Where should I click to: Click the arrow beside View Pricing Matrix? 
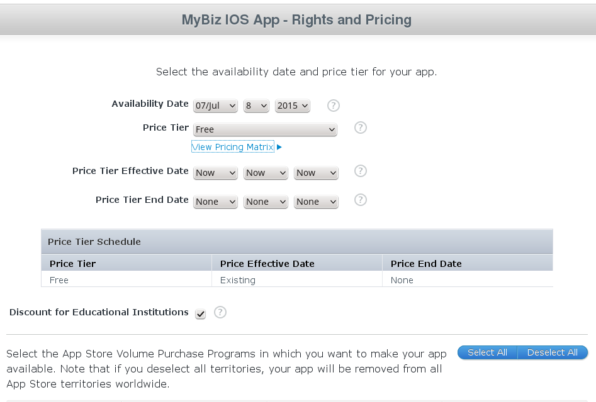click(279, 146)
